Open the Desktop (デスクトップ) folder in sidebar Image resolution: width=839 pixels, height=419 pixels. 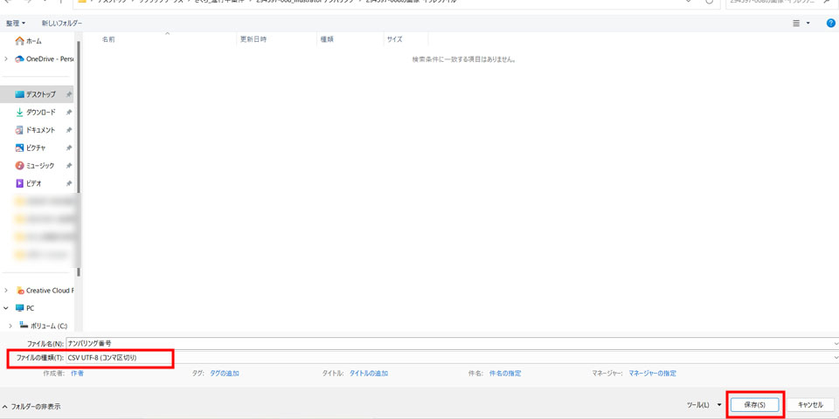[x=40, y=94]
